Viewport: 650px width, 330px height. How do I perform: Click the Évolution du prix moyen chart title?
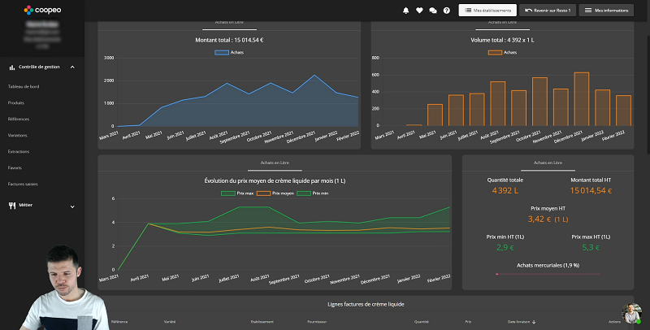pyautogui.click(x=275, y=180)
